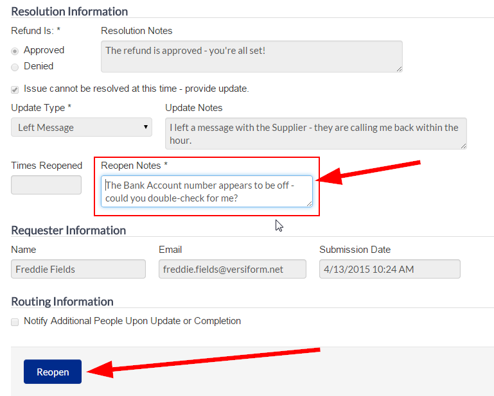This screenshot has height=396, width=494.
Task: Click into the Reopen Notes text area
Action: pyautogui.click(x=207, y=191)
